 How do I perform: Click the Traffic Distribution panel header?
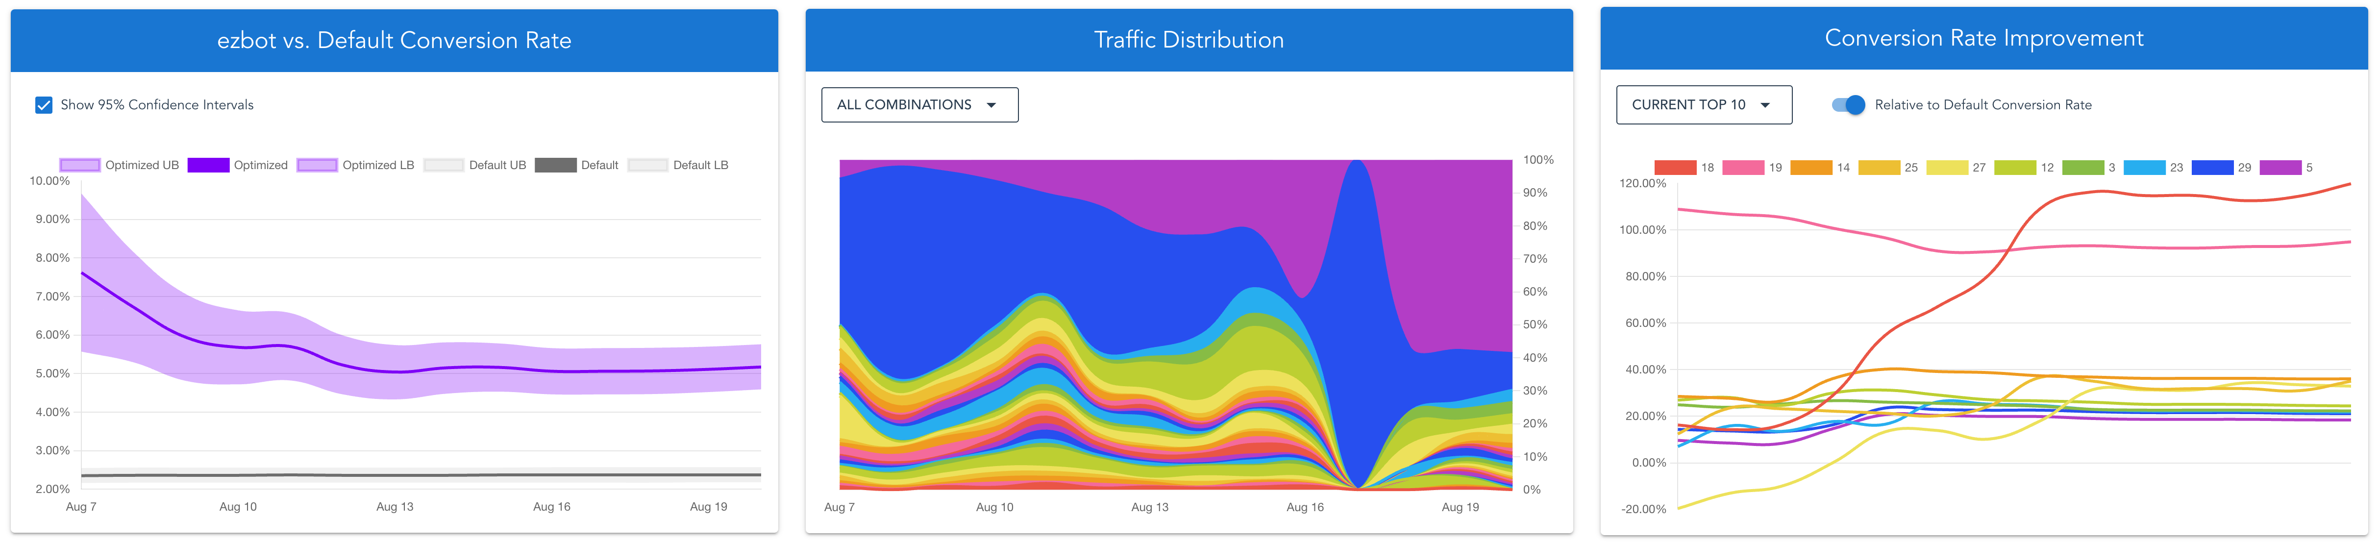click(1189, 40)
